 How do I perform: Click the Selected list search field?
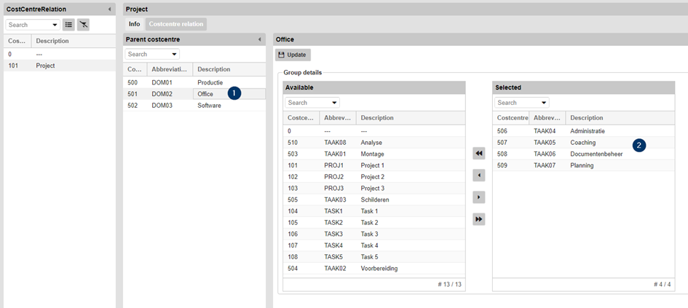[x=514, y=103]
